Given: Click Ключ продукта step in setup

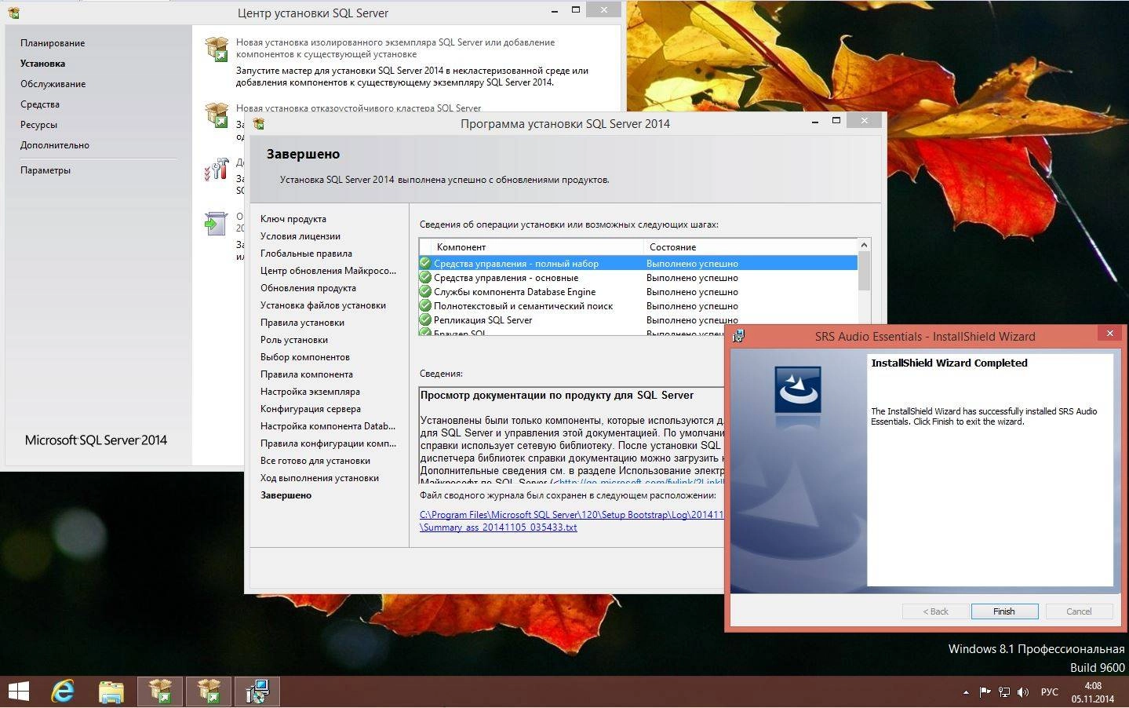Looking at the screenshot, I should point(293,219).
